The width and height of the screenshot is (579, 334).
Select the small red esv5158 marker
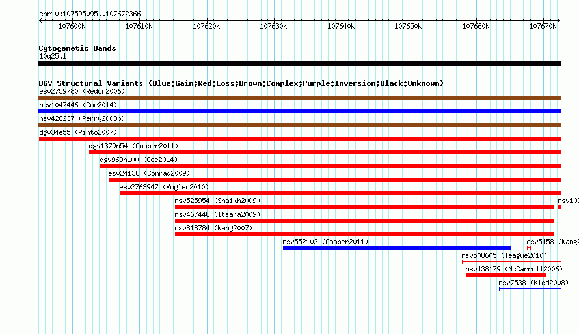click(529, 248)
